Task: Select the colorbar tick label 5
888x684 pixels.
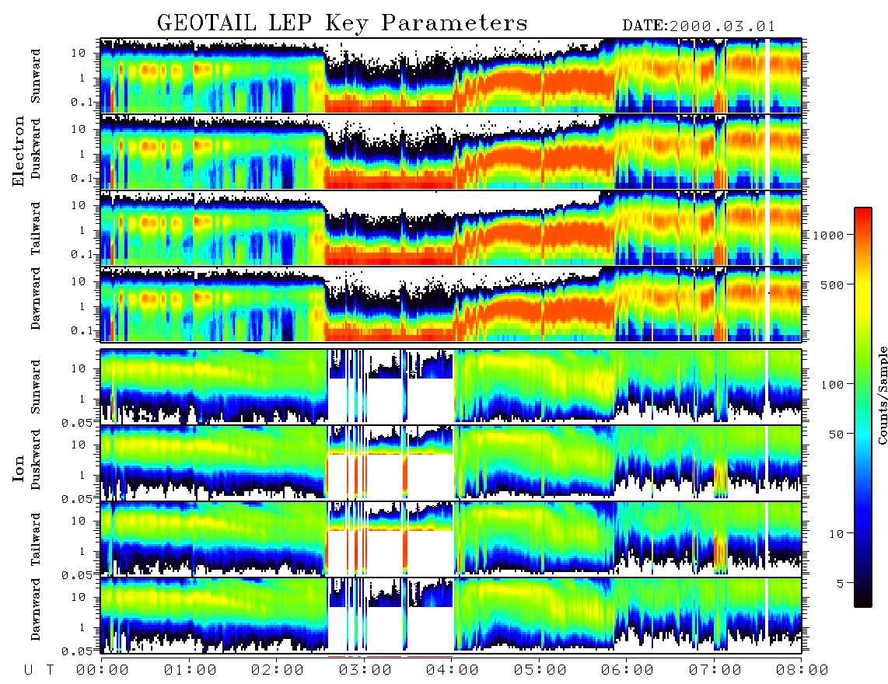Action: [841, 583]
